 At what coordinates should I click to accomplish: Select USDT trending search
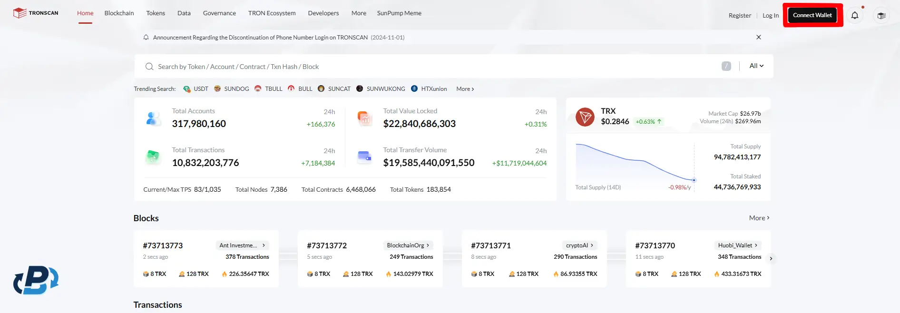point(201,89)
